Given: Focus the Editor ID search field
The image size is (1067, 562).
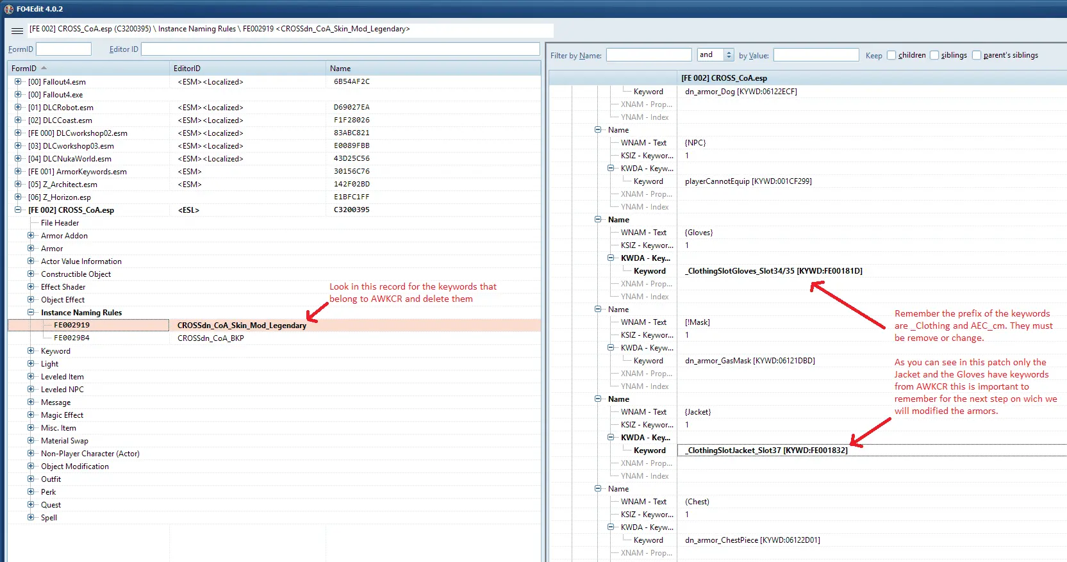Looking at the screenshot, I should pyautogui.click(x=340, y=49).
